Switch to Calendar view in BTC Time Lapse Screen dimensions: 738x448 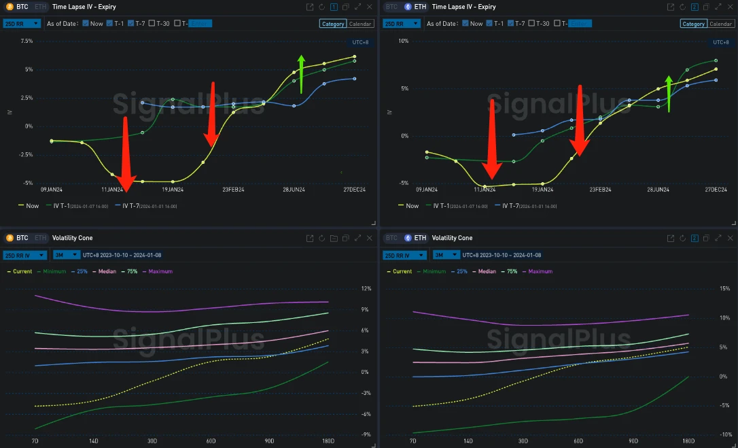[x=360, y=24]
